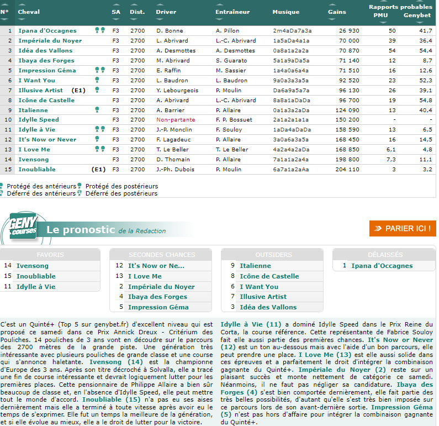Sort Gains column descending arrow
The height and width of the screenshot is (426, 439).
[332, 19]
